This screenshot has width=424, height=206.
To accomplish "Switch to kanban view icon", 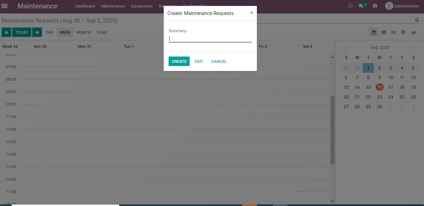I will pyautogui.click(x=384, y=32).
